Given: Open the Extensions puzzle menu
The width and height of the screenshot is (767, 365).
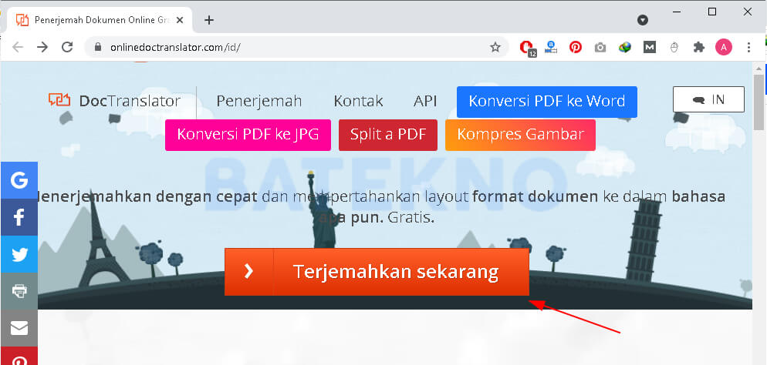Looking at the screenshot, I should pos(699,47).
